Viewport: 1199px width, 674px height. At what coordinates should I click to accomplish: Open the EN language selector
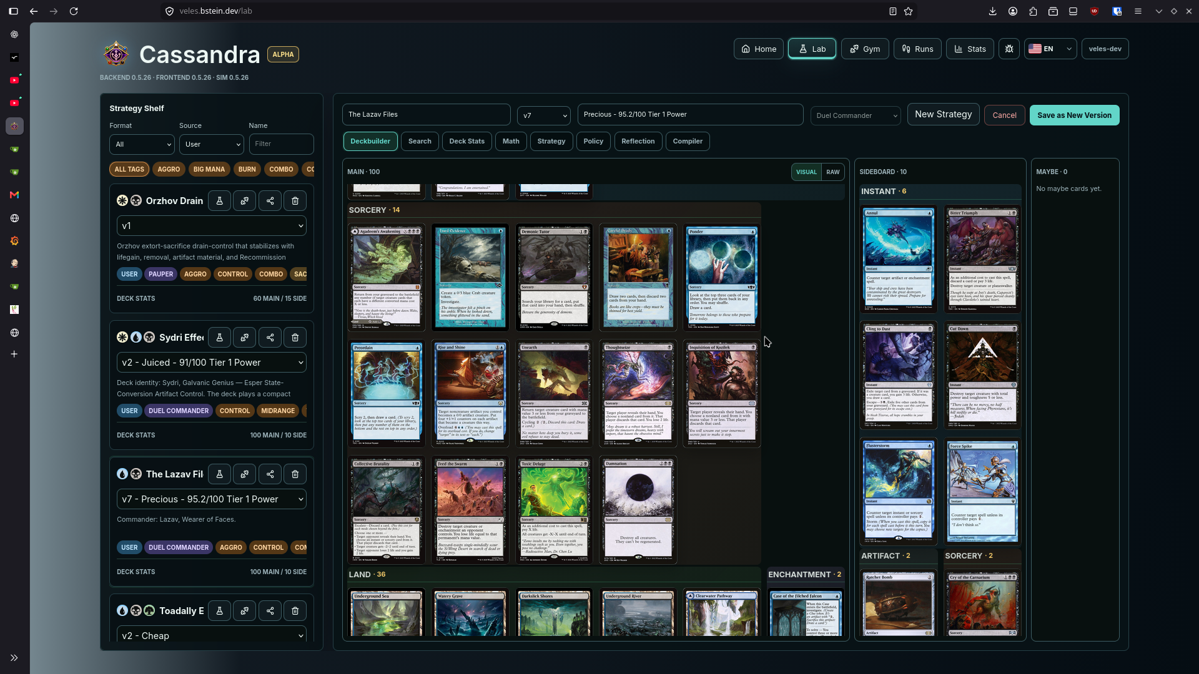point(1050,49)
